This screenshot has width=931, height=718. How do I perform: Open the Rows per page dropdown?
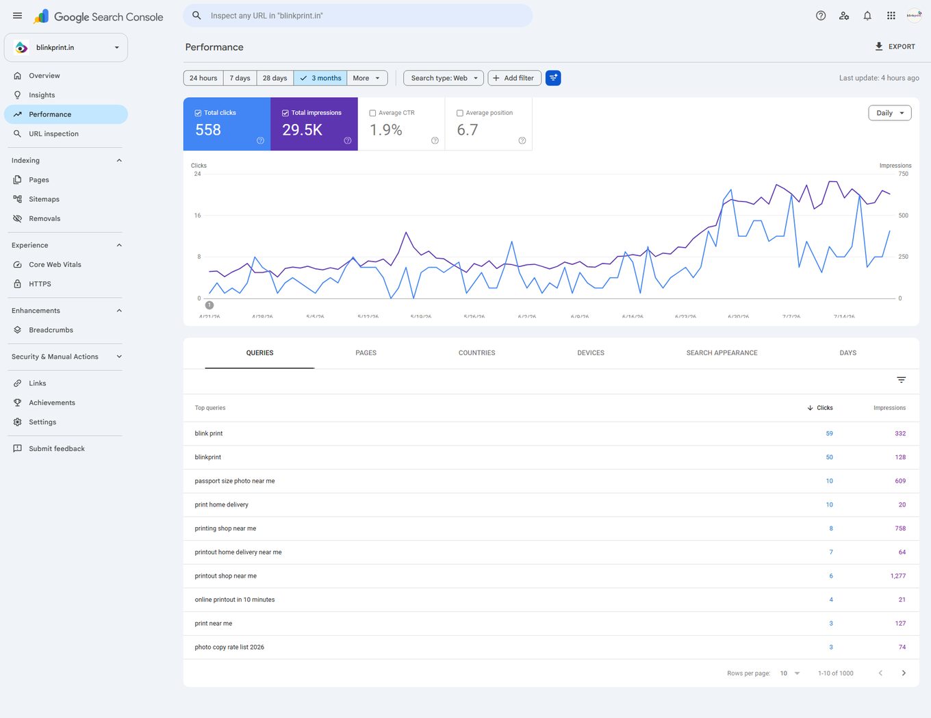tap(790, 674)
